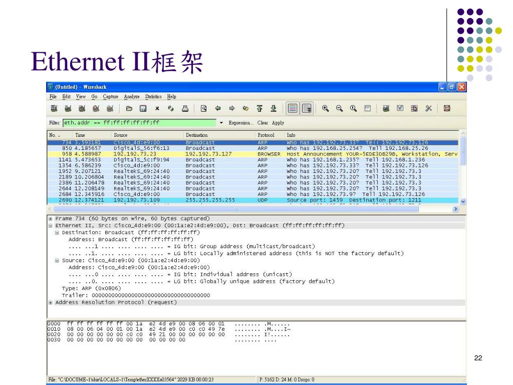Sort by No. column header
513x385 pixels.
tap(60, 135)
